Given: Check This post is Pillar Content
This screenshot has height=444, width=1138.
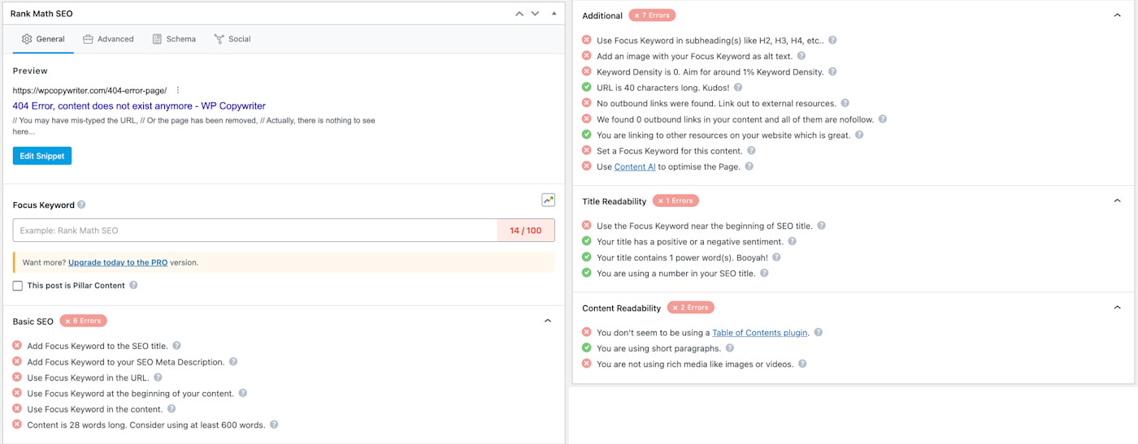Looking at the screenshot, I should [x=18, y=286].
